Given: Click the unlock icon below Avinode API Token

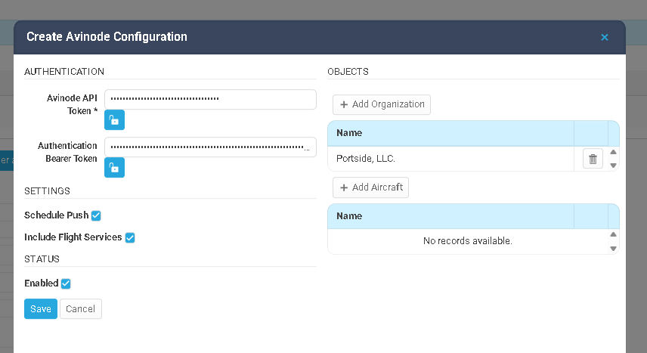Looking at the screenshot, I should tap(114, 120).
